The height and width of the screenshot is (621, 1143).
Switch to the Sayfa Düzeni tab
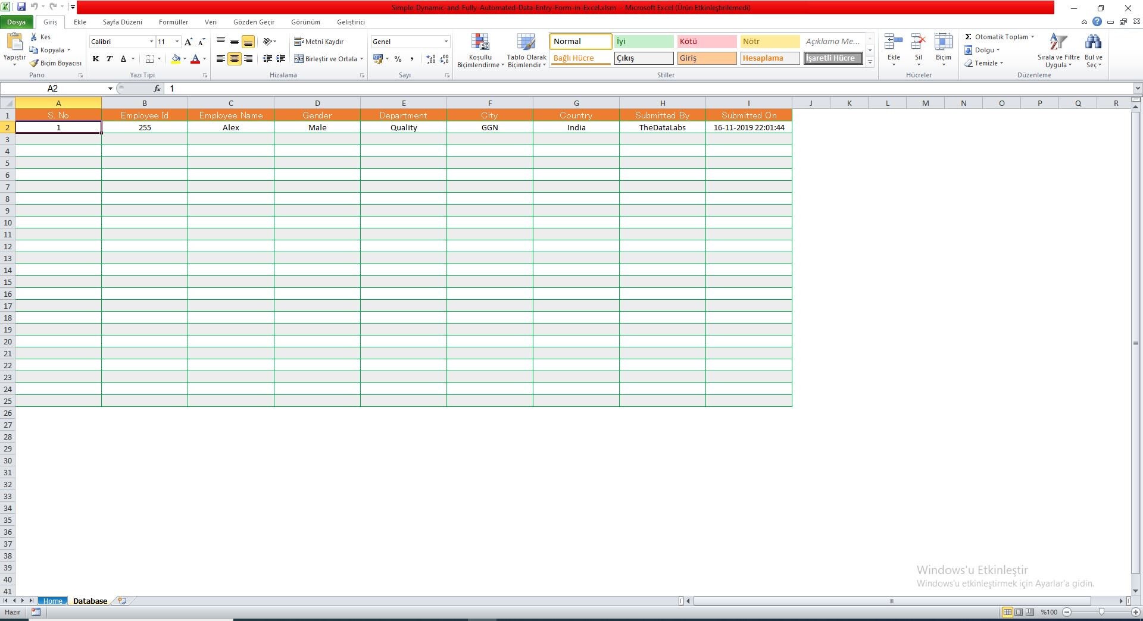pos(122,22)
